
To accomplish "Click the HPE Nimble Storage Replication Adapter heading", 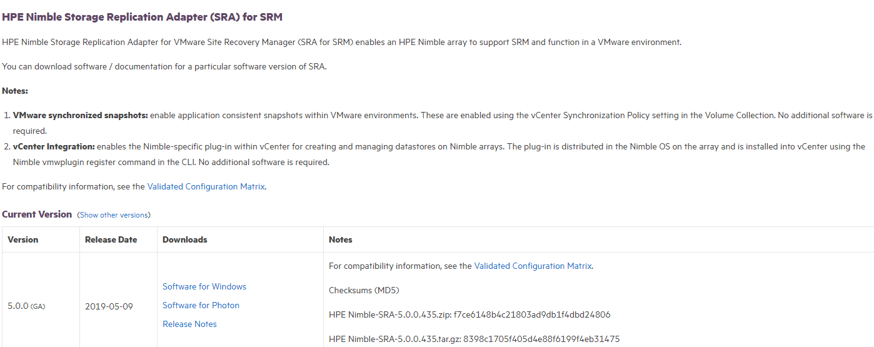I will 142,17.
